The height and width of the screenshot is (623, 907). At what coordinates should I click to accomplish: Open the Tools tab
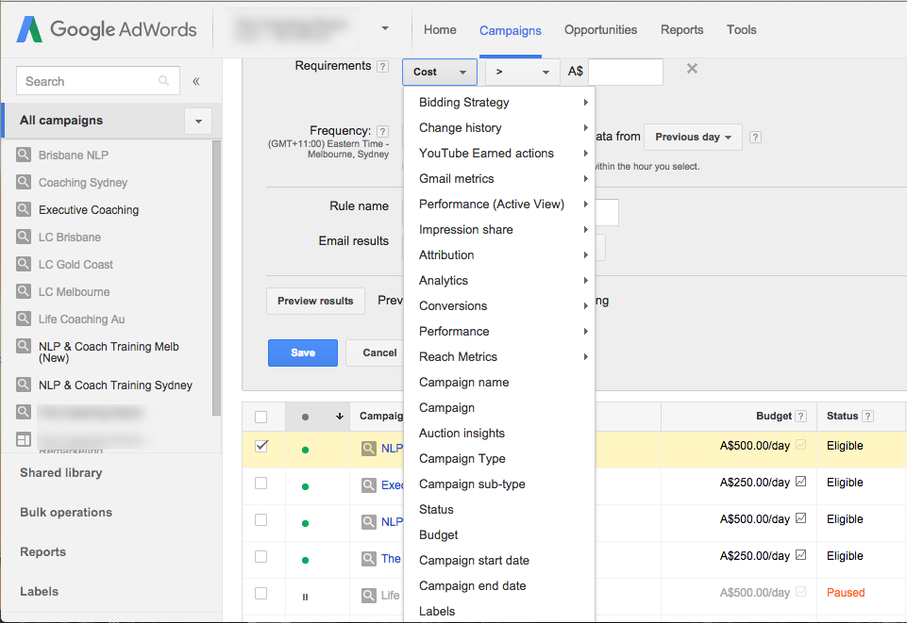tap(742, 29)
